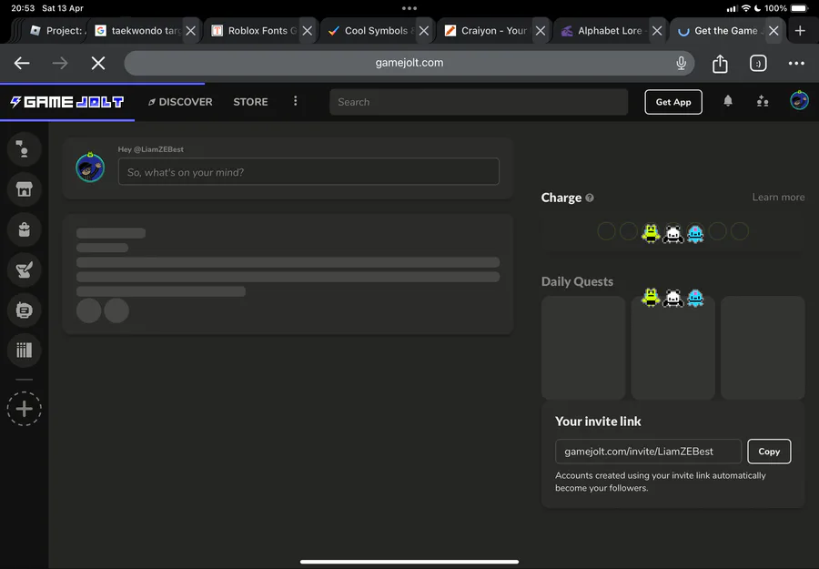Click the white panda Charge sticker
The height and width of the screenshot is (569, 819).
point(673,234)
